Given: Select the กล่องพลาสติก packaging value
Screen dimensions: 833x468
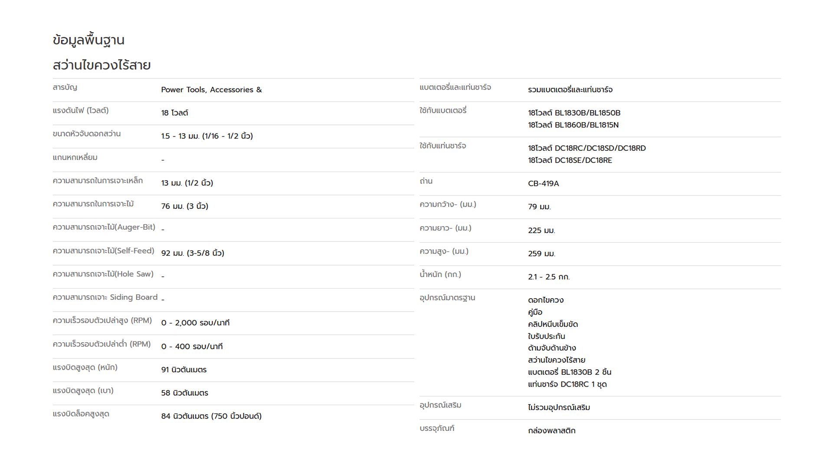Looking at the screenshot, I should tap(551, 431).
